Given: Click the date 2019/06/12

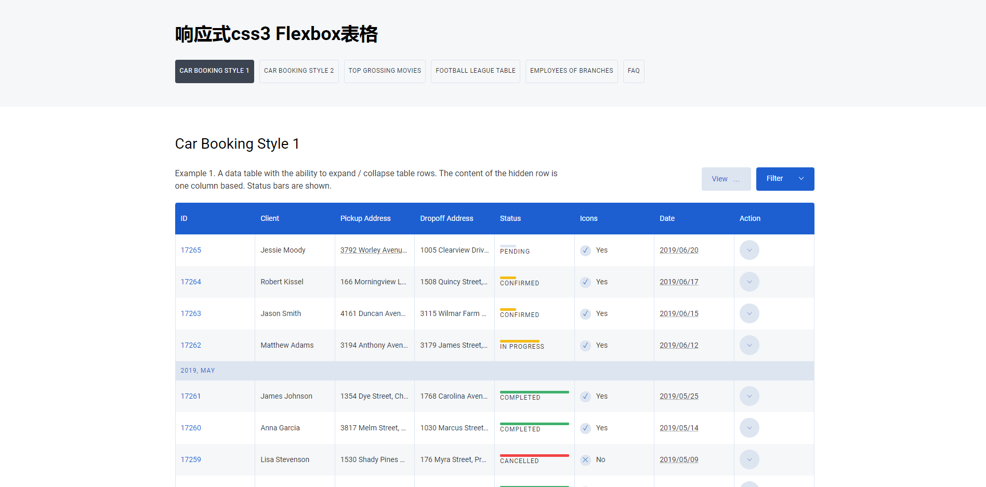Looking at the screenshot, I should pyautogui.click(x=679, y=345).
